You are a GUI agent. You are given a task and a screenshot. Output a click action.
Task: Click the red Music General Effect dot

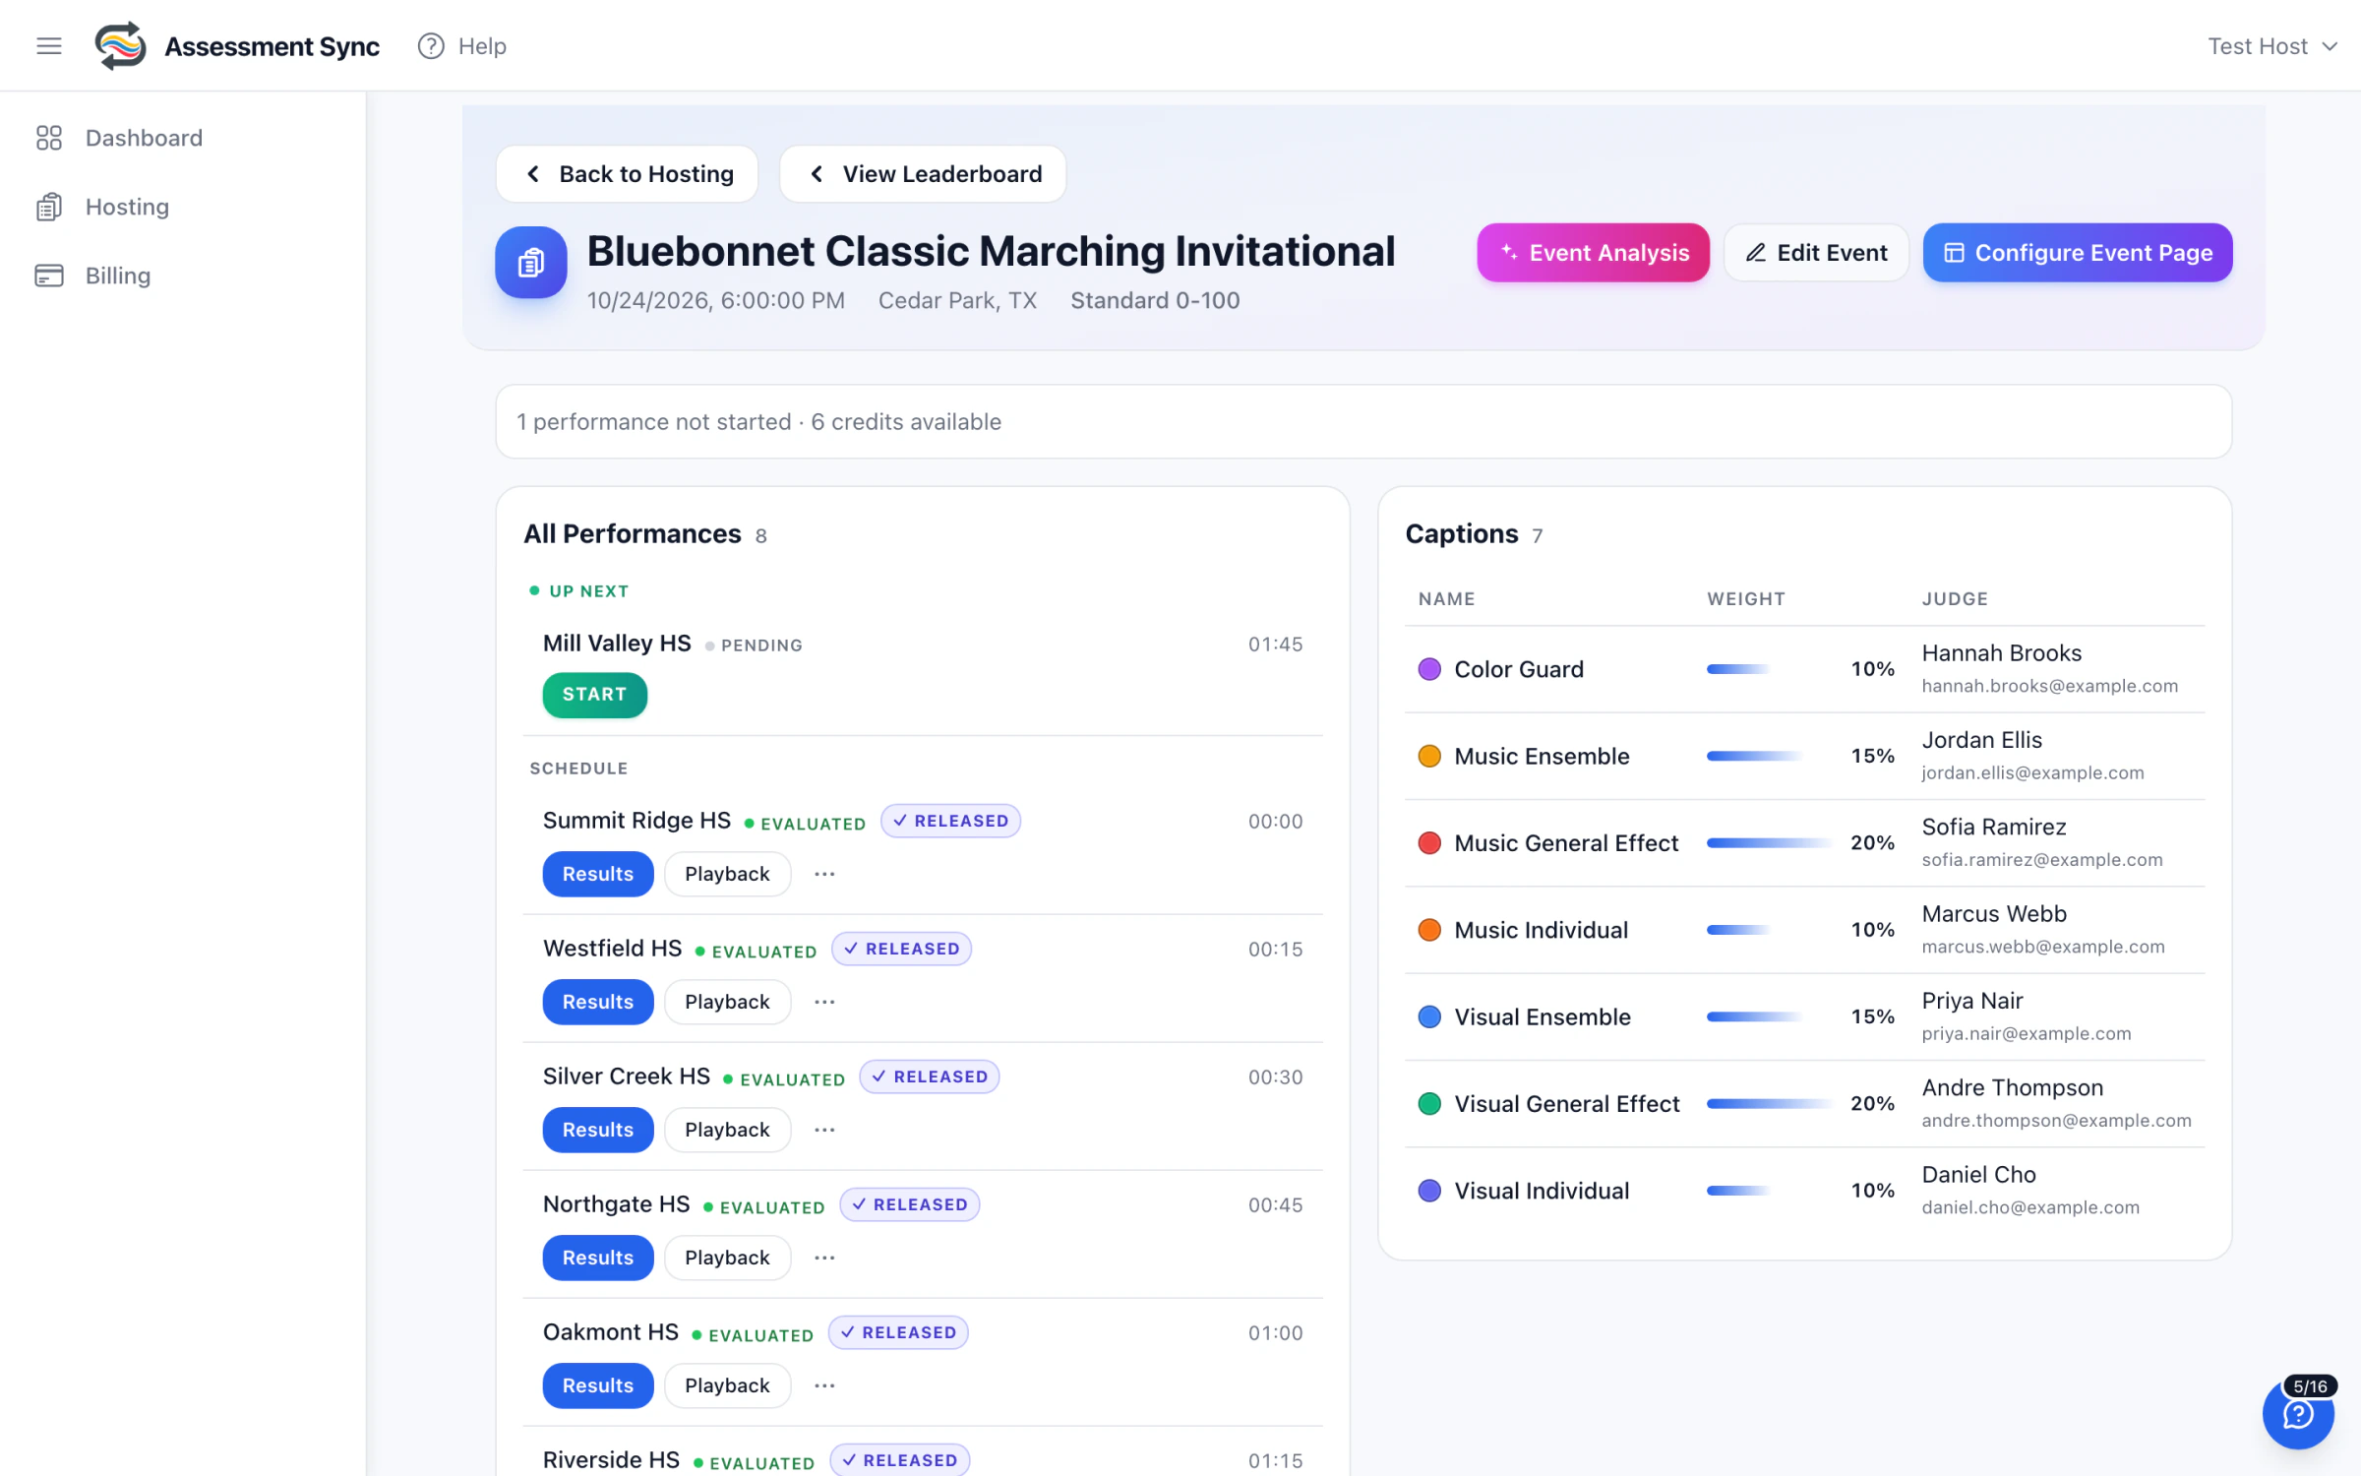click(1429, 843)
